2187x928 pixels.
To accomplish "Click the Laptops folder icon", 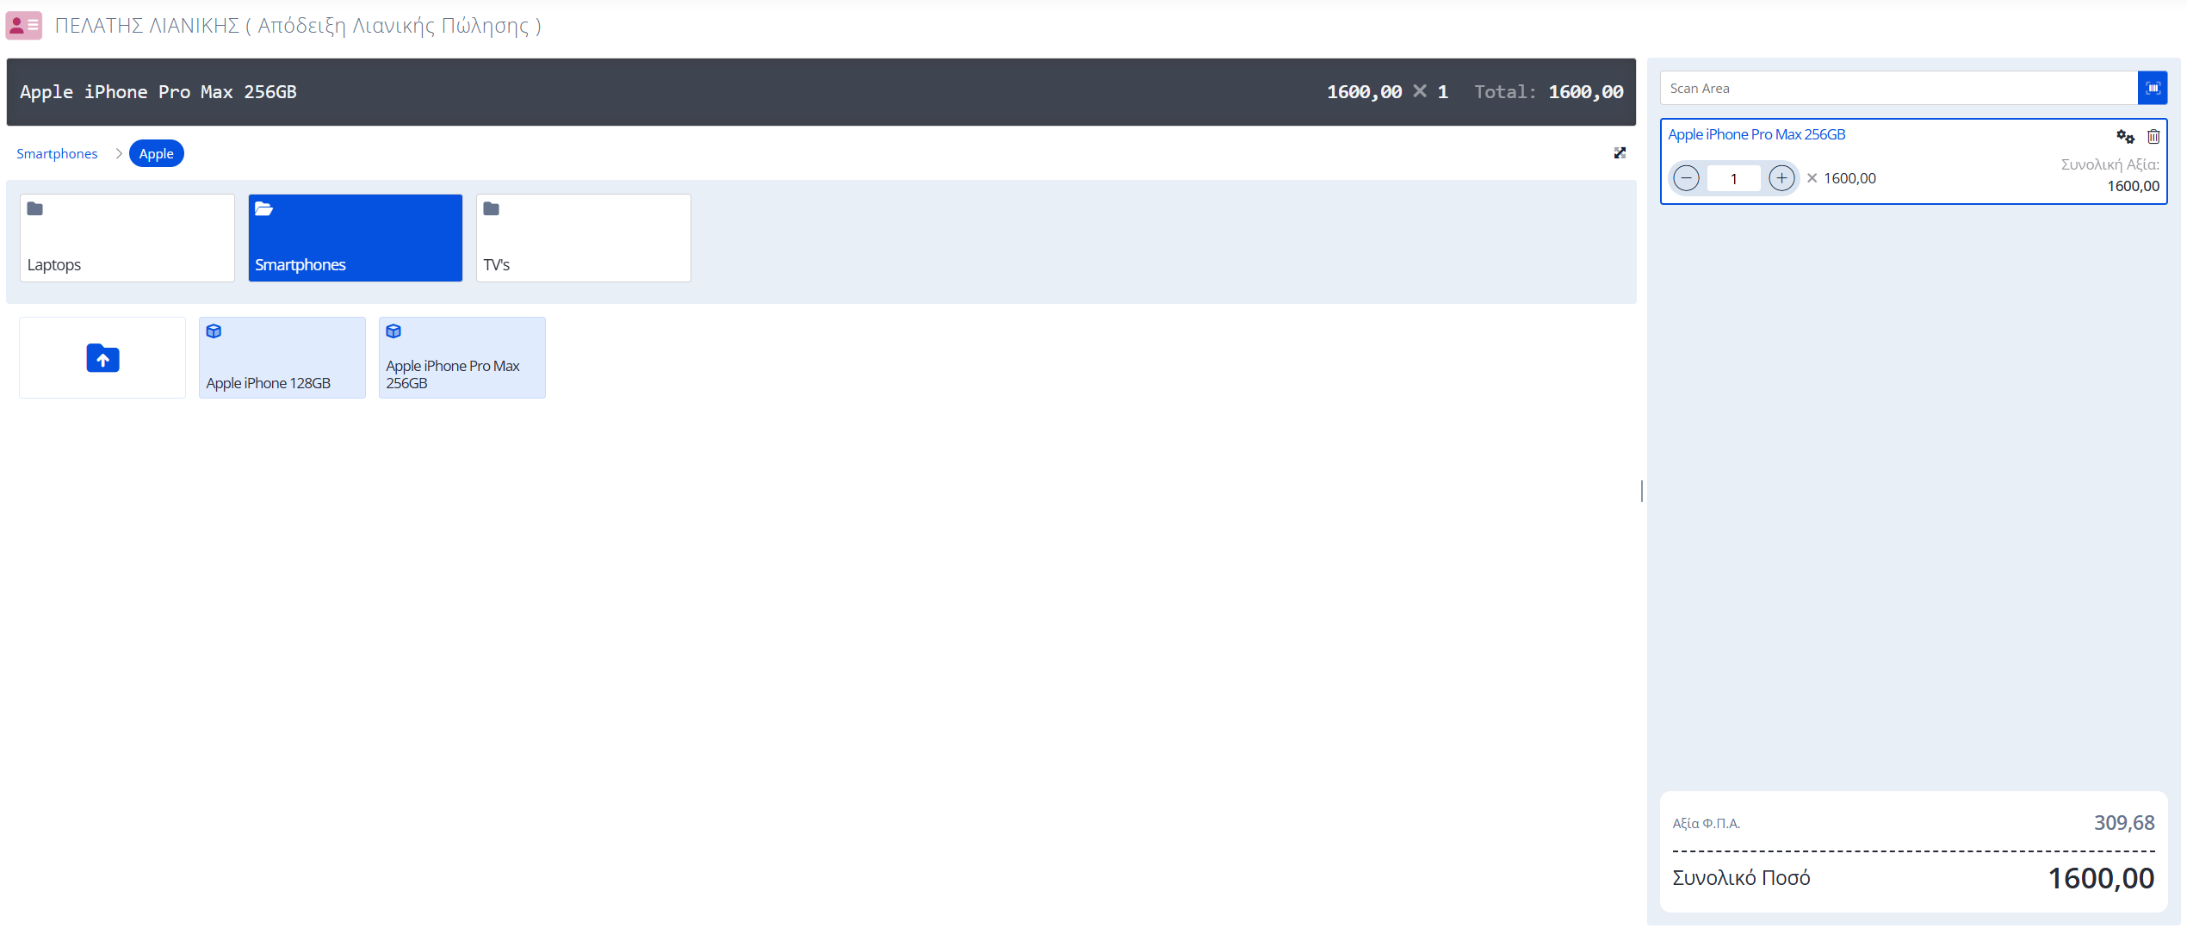I will coord(35,208).
